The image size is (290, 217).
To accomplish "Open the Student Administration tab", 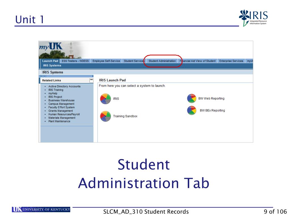I will pos(162,61).
